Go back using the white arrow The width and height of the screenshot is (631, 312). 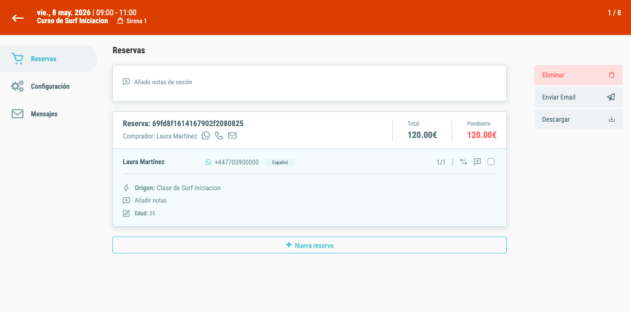[x=18, y=18]
